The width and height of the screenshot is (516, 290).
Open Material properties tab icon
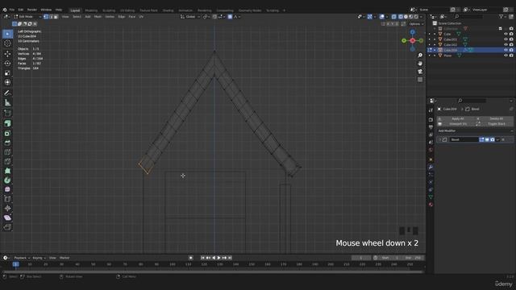coord(431,205)
